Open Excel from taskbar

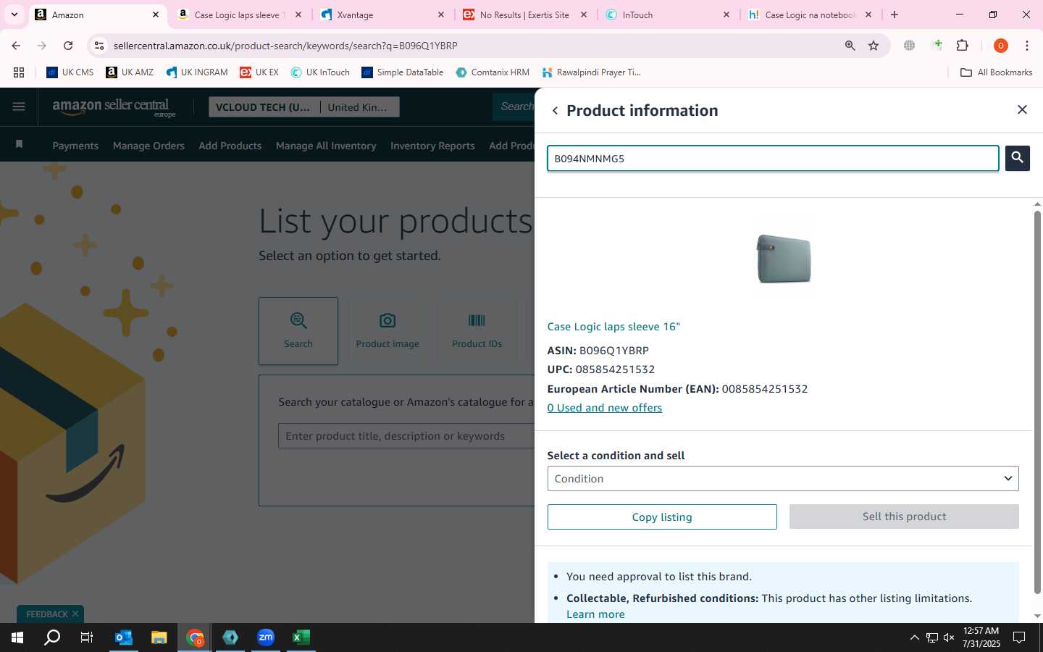[301, 638]
